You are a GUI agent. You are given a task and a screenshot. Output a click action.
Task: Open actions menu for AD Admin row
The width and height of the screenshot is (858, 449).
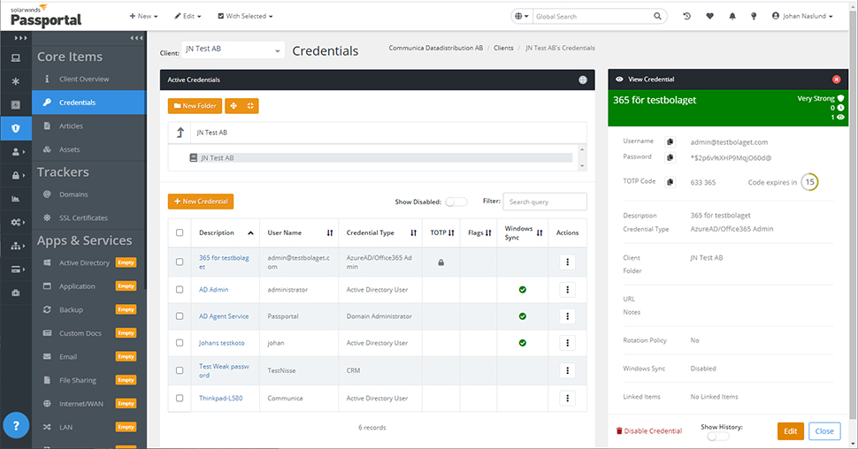tap(568, 289)
